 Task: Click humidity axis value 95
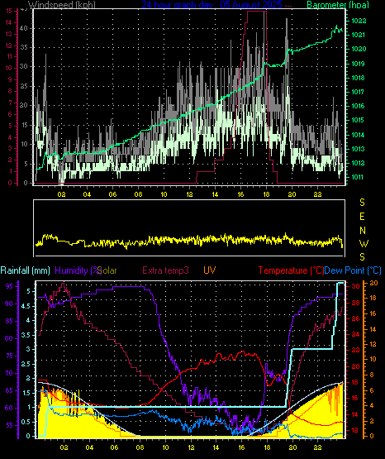pyautogui.click(x=9, y=286)
